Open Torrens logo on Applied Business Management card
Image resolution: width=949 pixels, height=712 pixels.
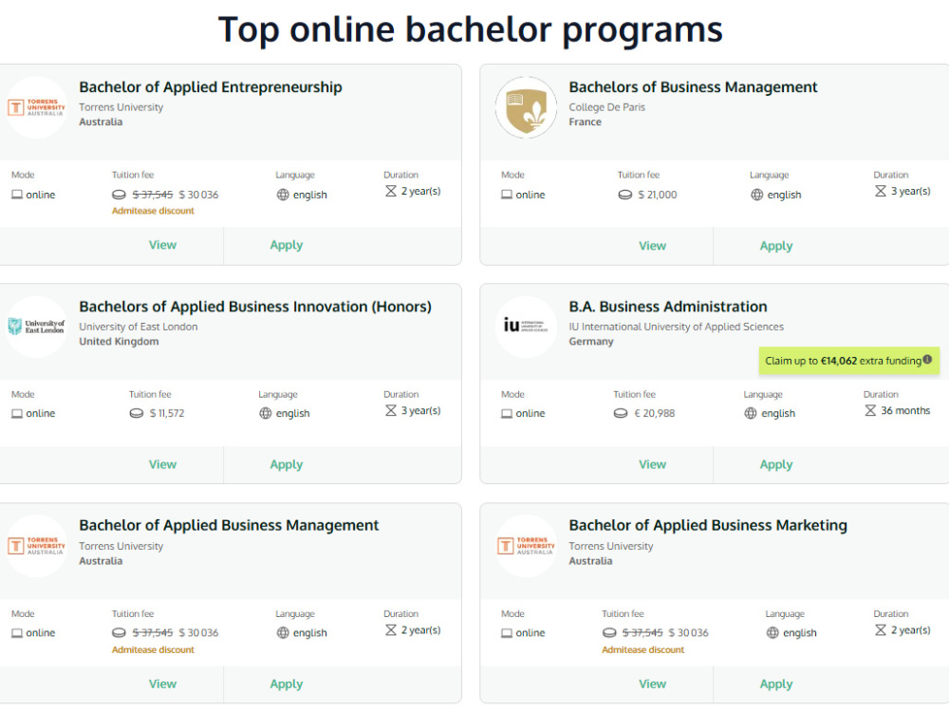click(36, 546)
